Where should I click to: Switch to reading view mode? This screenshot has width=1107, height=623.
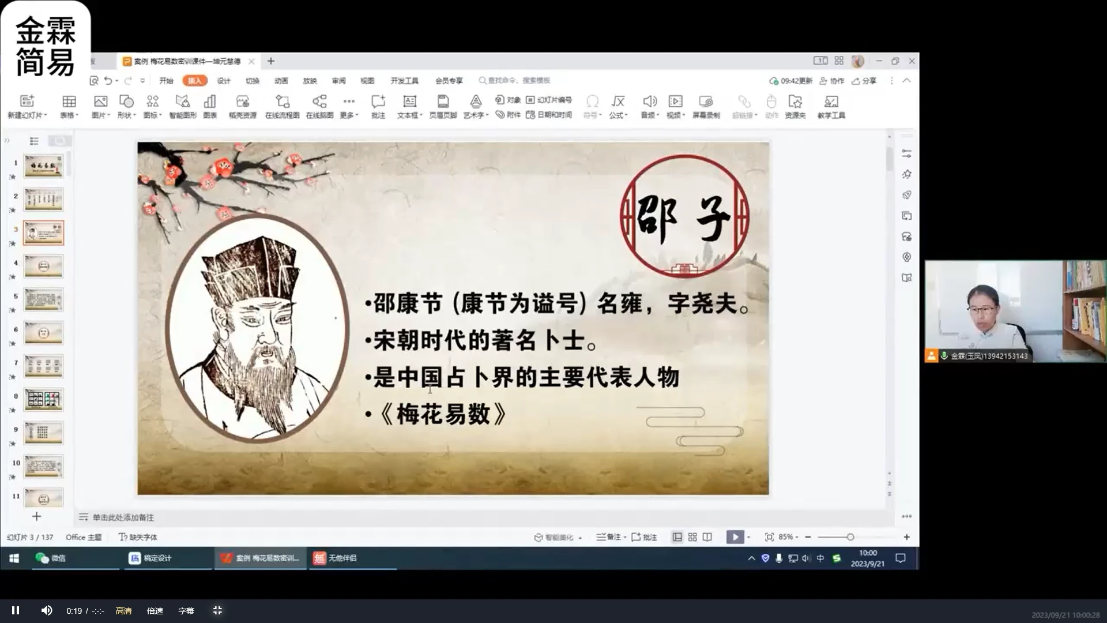tap(707, 537)
